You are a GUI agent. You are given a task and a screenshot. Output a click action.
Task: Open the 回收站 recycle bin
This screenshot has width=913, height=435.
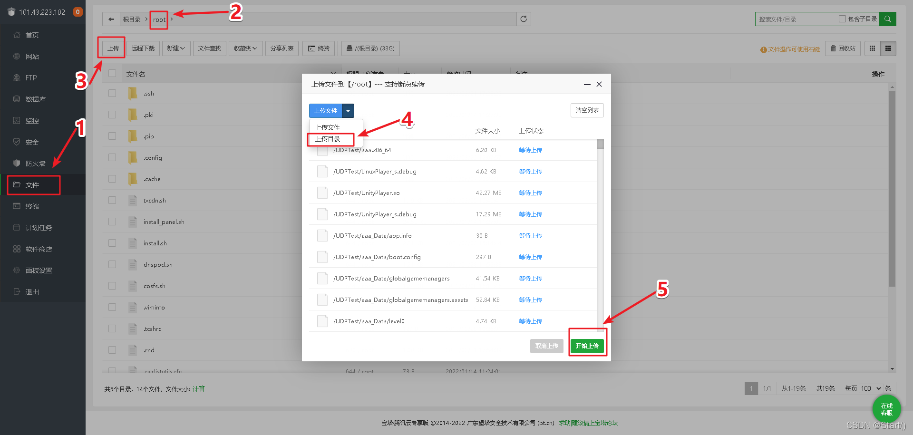[x=843, y=48]
